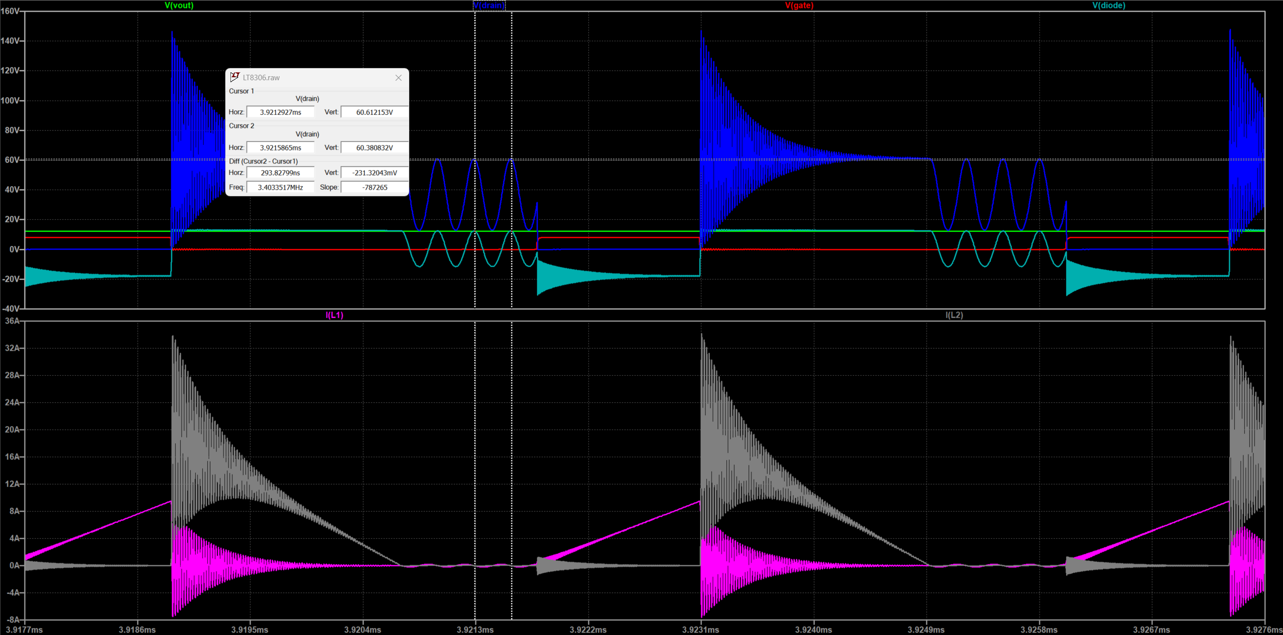Click Cursor 1 Horz time field

pyautogui.click(x=280, y=112)
